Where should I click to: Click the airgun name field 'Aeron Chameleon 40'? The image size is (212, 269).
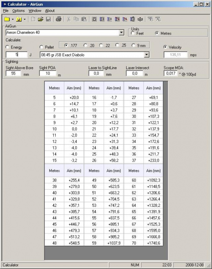(x=63, y=32)
